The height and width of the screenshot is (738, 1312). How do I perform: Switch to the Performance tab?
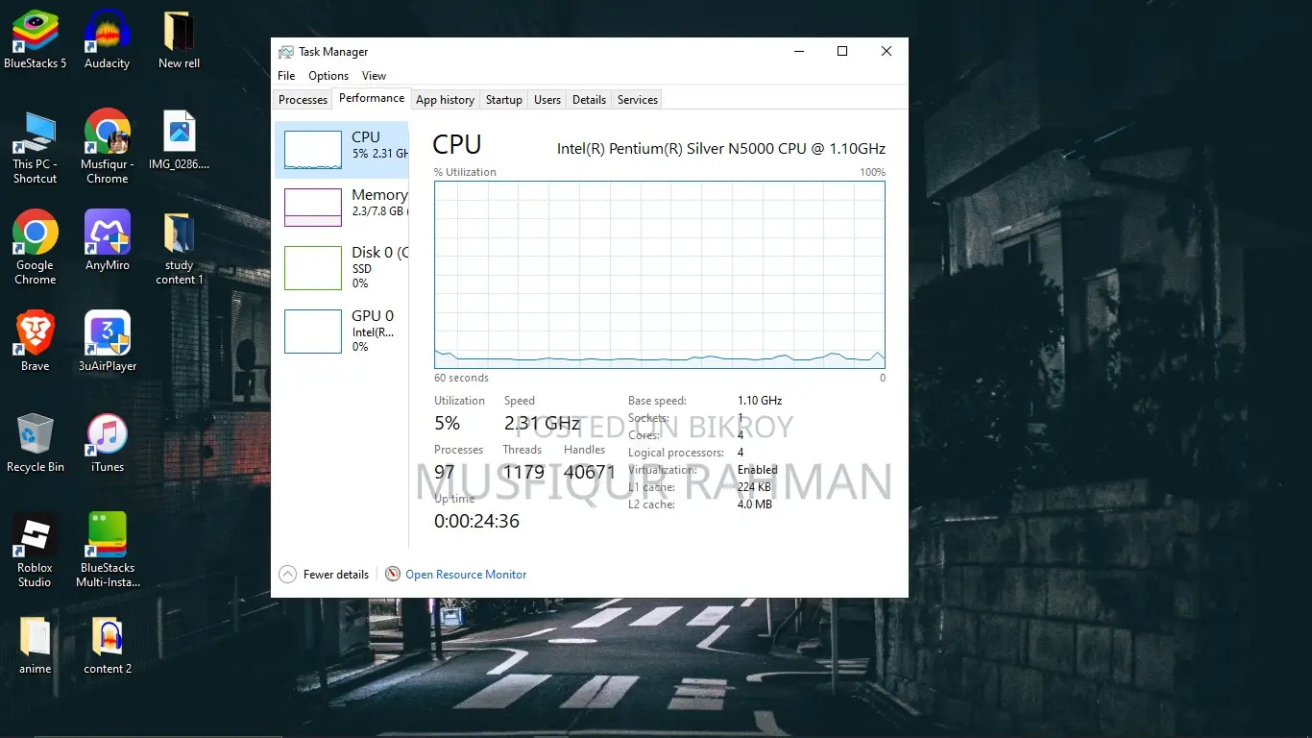coord(372,98)
